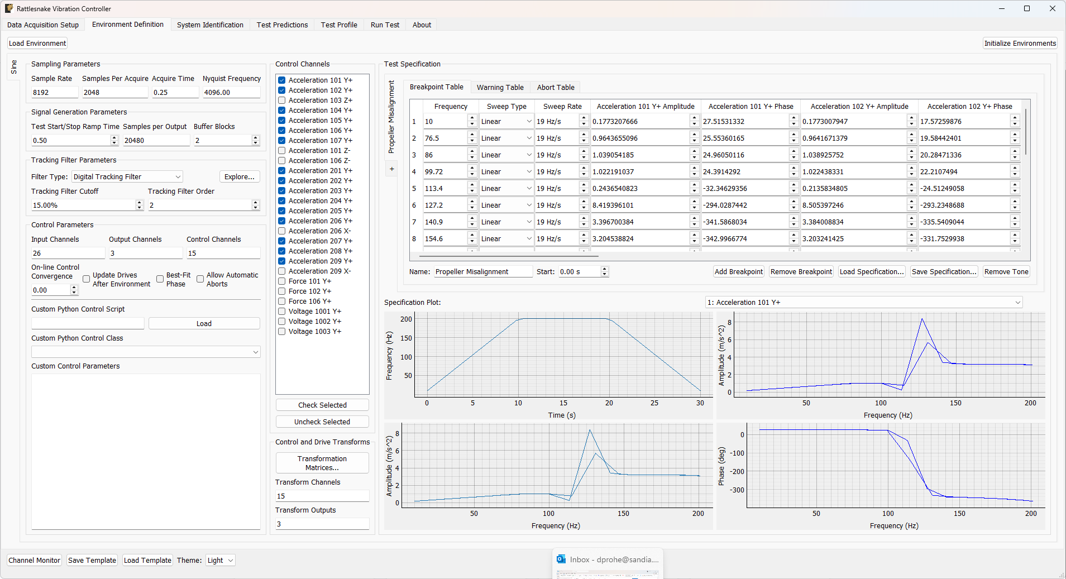This screenshot has width=1066, height=579.
Task: Click Add Breakpoint button
Action: (x=738, y=272)
